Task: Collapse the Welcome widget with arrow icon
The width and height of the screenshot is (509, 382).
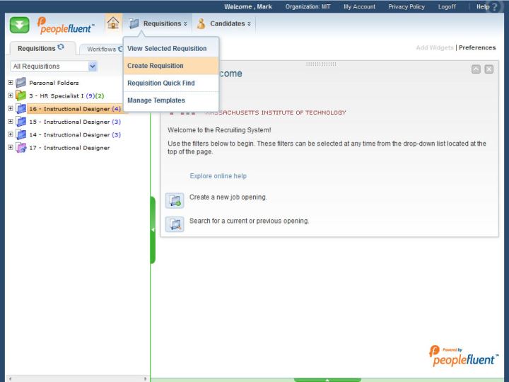Action: (x=476, y=69)
